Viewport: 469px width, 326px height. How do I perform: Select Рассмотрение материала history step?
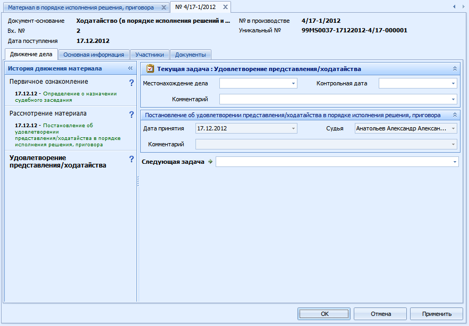(48, 113)
